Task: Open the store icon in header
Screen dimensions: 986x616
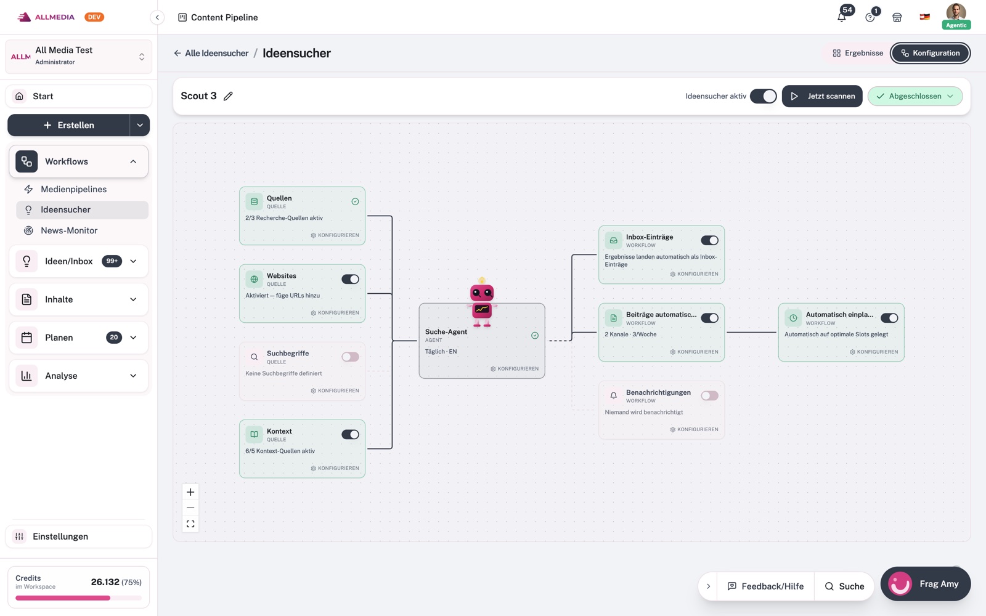Action: pyautogui.click(x=897, y=17)
